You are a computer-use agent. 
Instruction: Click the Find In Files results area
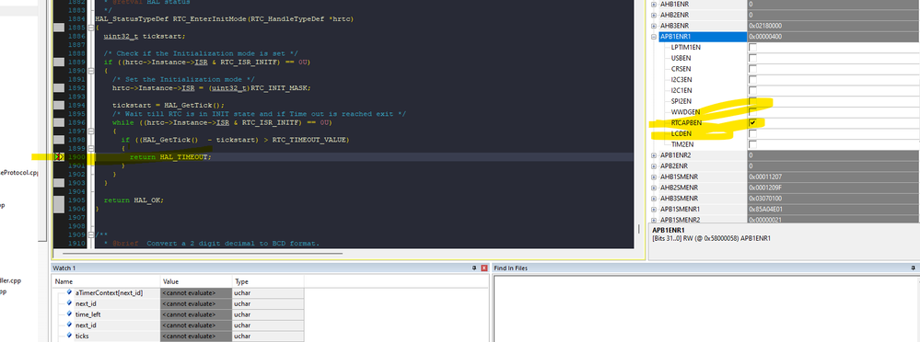pos(706,308)
